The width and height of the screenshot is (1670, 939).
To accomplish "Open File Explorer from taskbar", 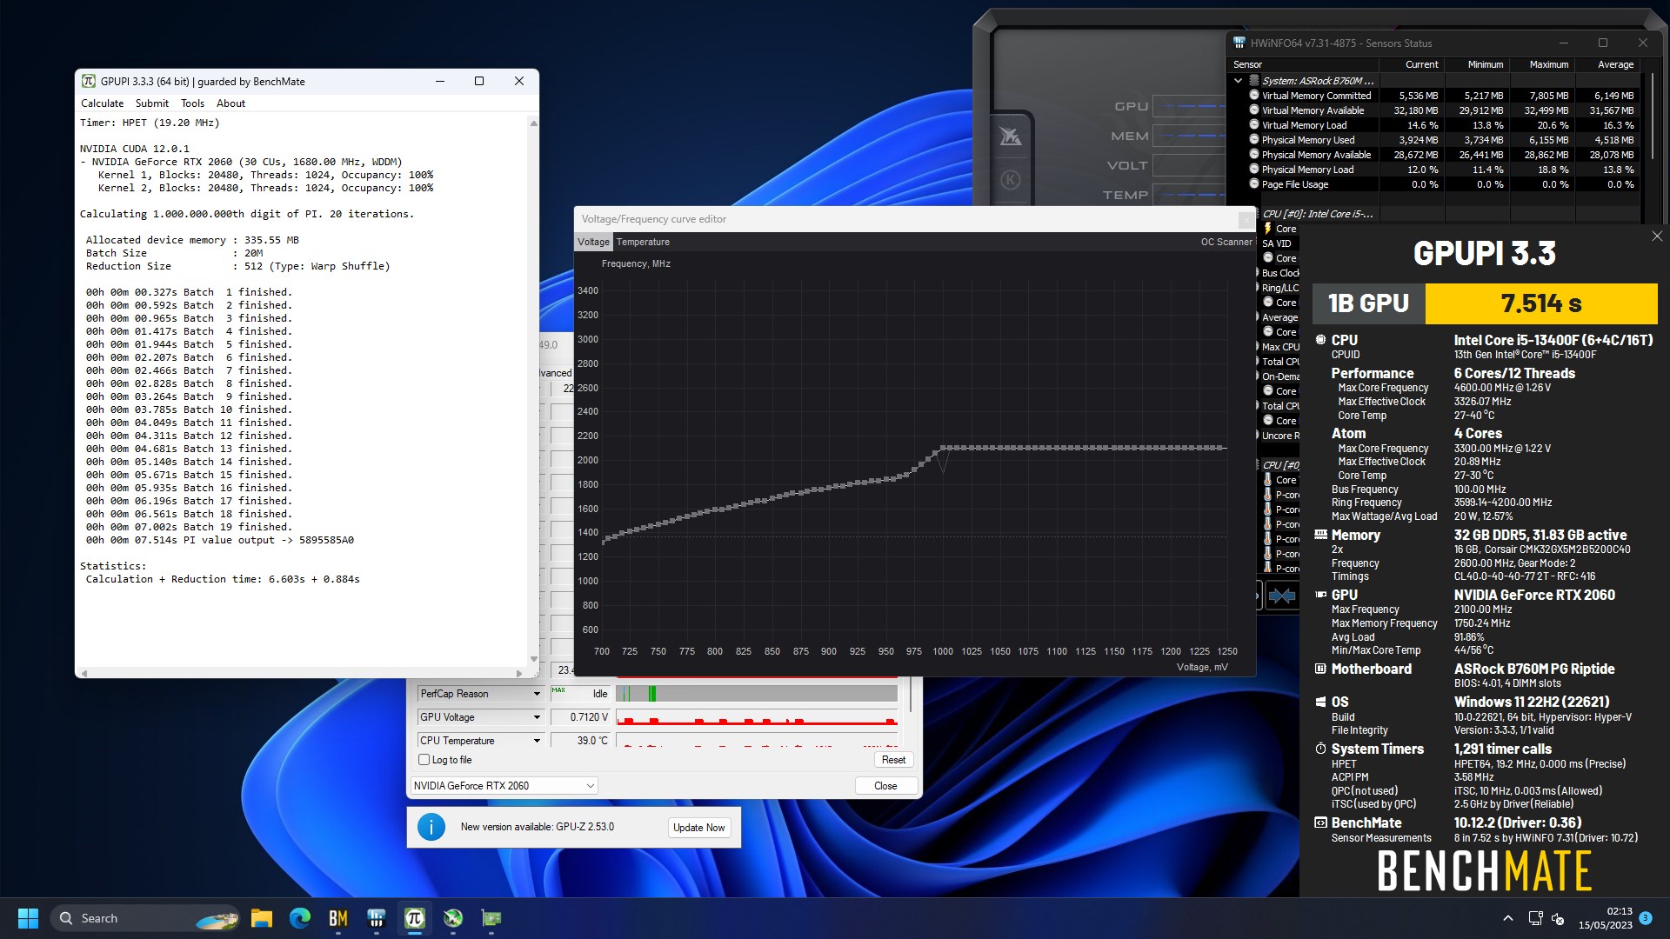I will (x=262, y=918).
